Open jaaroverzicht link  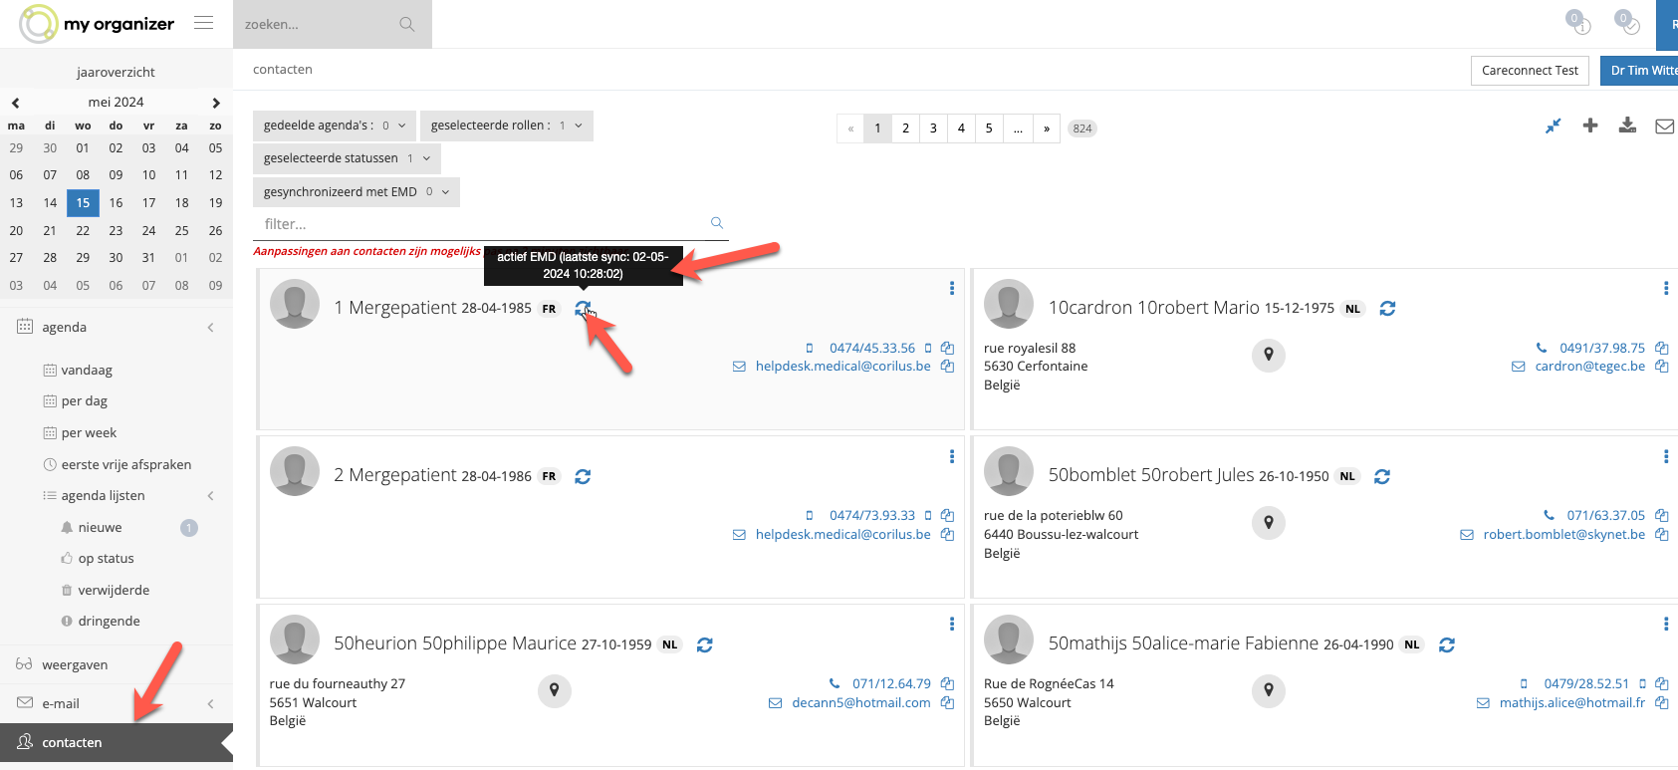tap(116, 73)
